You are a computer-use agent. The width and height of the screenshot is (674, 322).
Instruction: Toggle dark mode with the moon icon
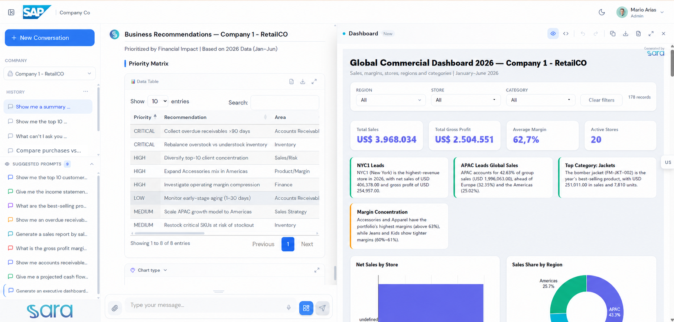click(x=602, y=12)
